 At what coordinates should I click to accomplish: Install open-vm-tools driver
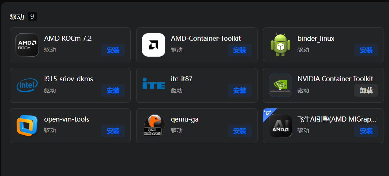pos(113,131)
